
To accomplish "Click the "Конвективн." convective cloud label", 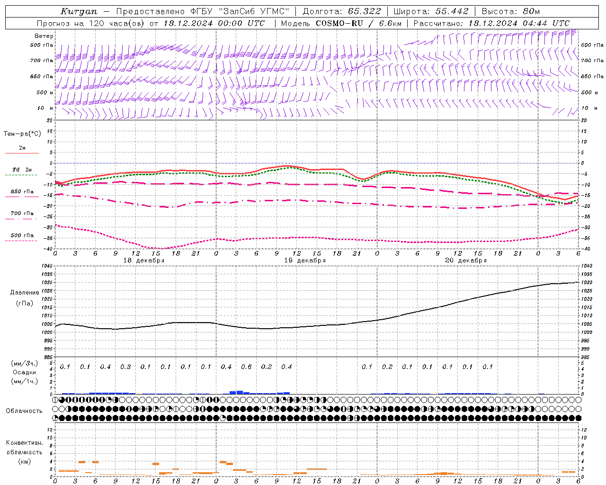I will [24, 443].
